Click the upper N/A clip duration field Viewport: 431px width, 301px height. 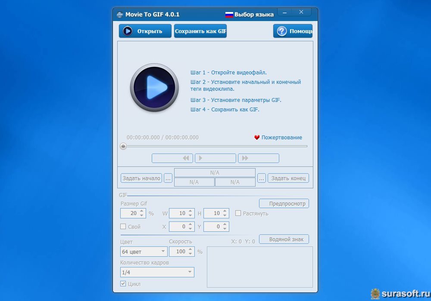tap(215, 173)
